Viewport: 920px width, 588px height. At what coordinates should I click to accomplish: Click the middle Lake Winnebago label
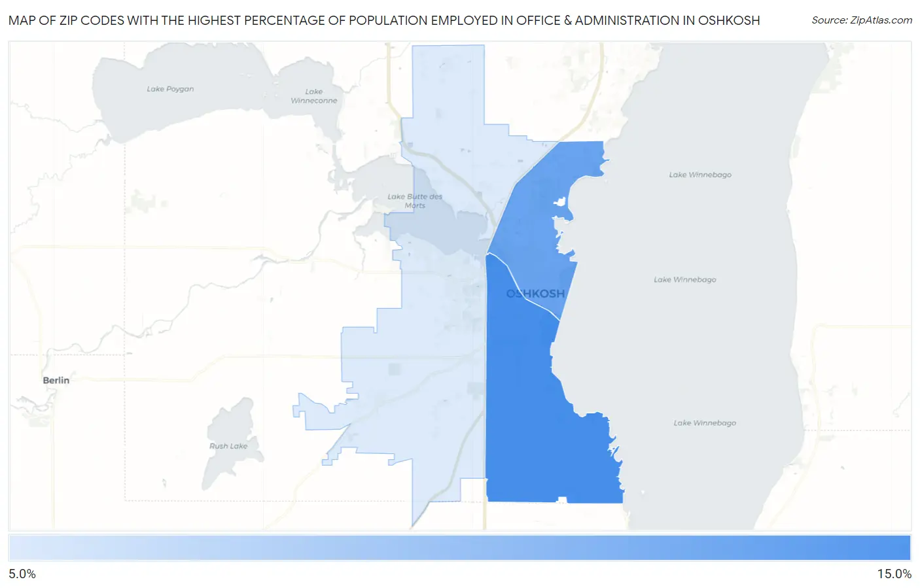click(x=685, y=279)
